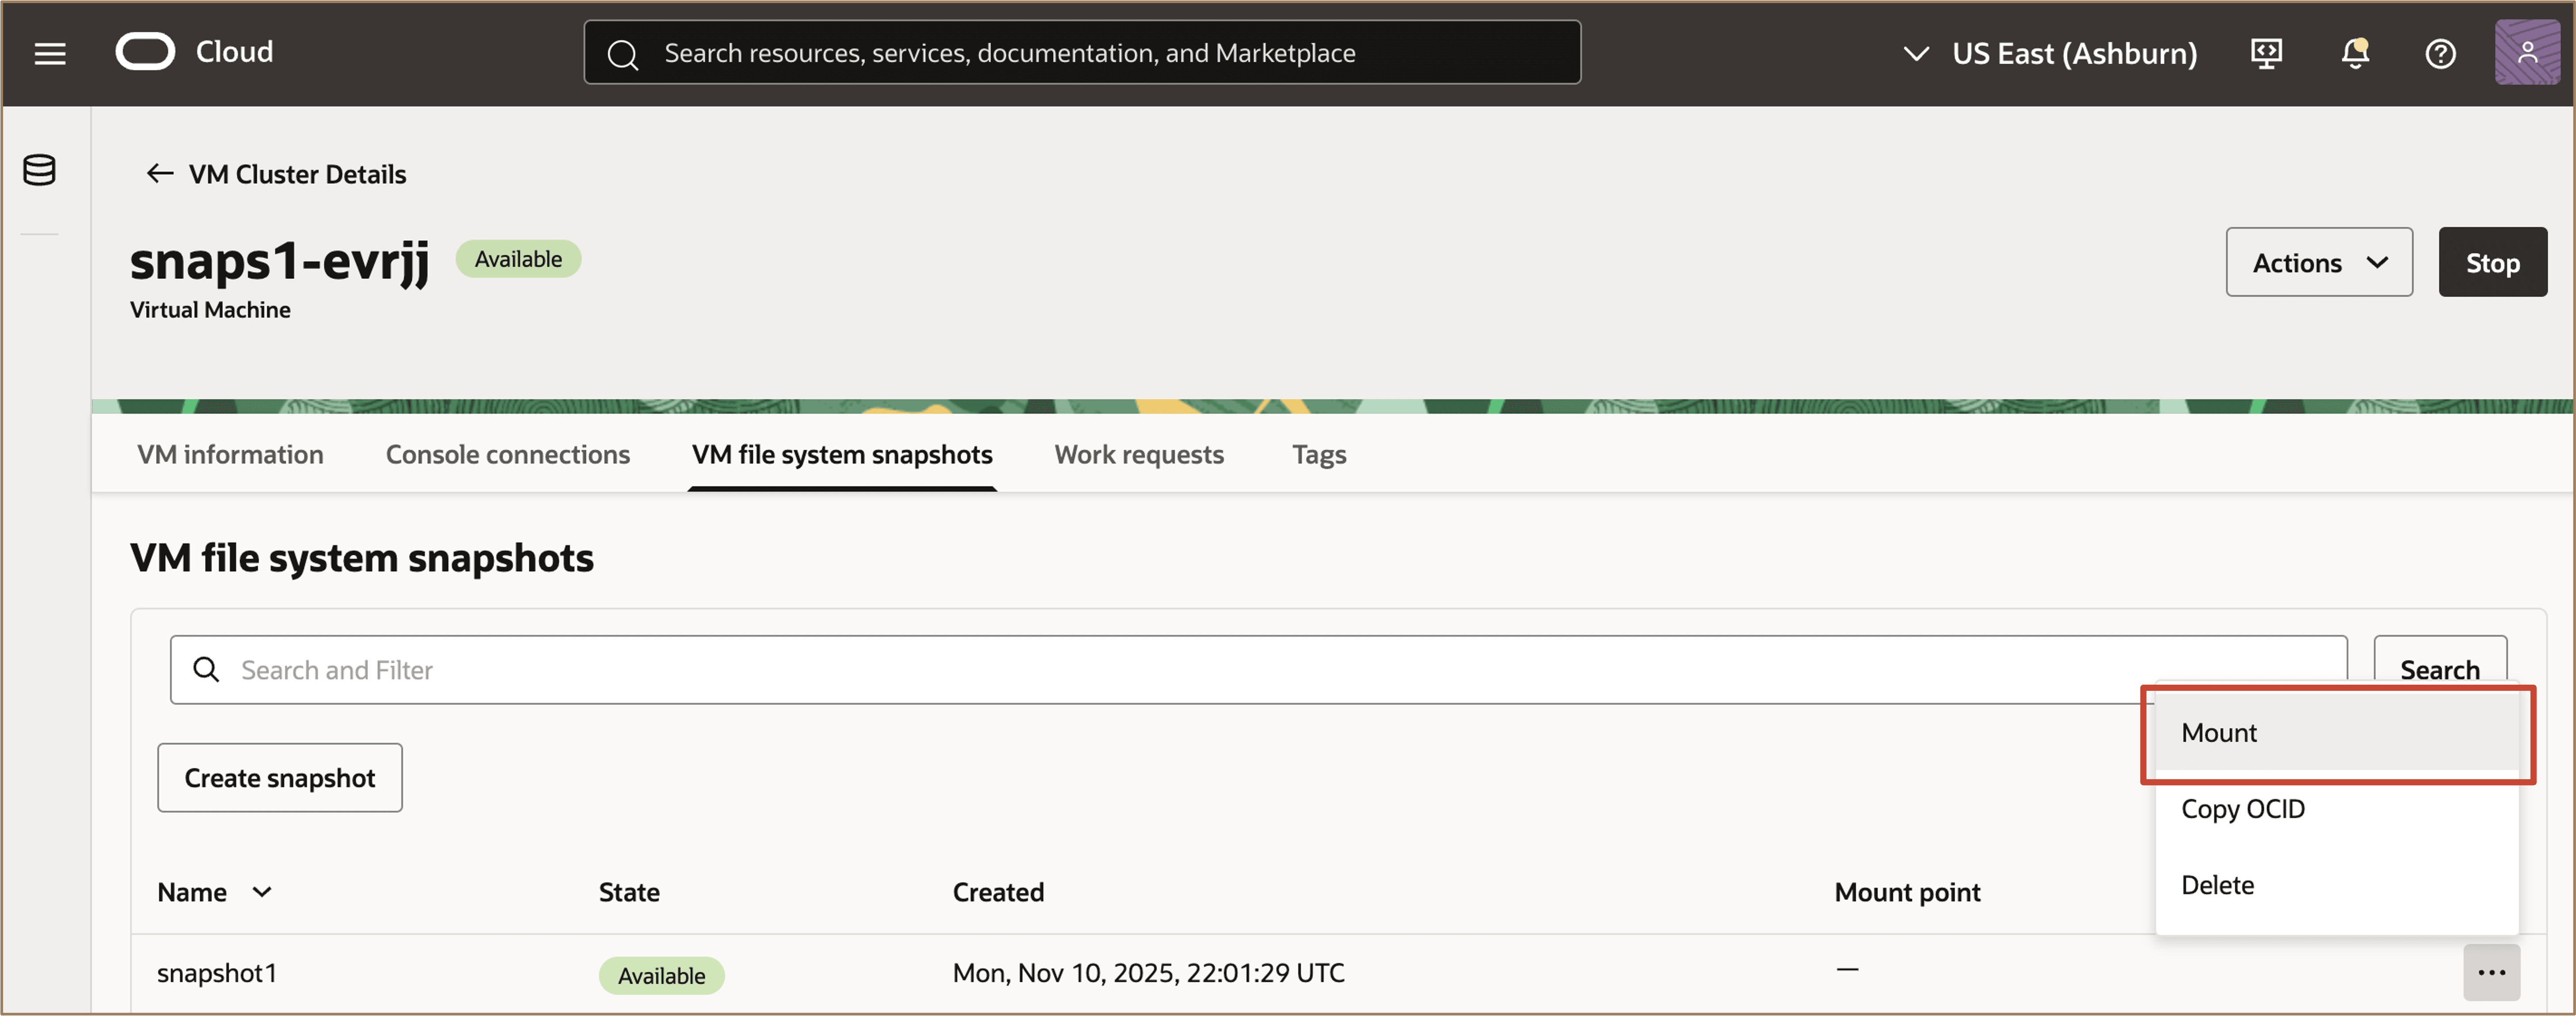Open the user profile avatar
This screenshot has height=1016, width=2576.
(x=2528, y=53)
